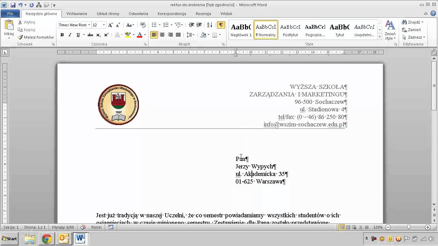Screen dimensions: 438x246
Task: Expand the styles gallery
Action: [x=379, y=37]
